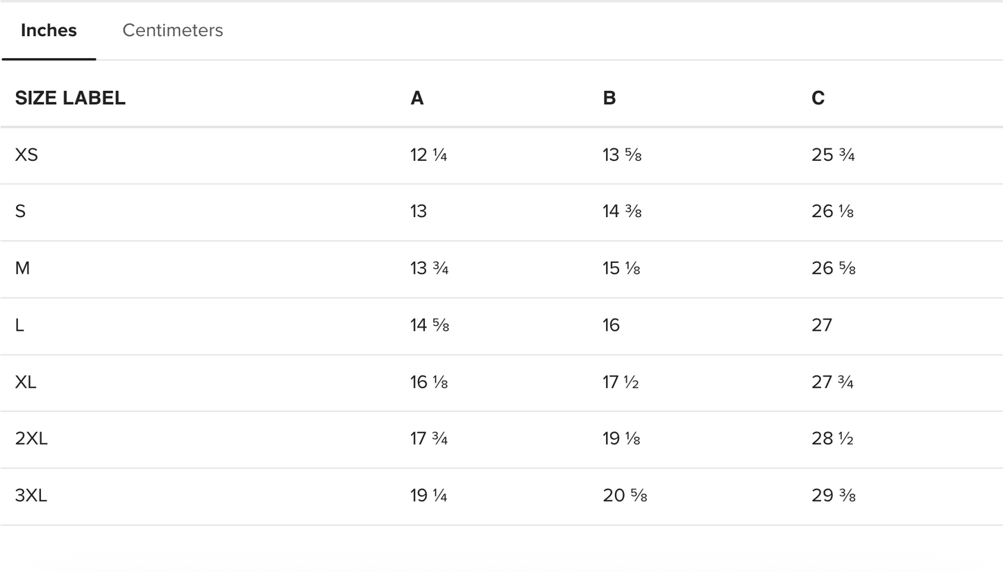Click the column B header

point(609,98)
